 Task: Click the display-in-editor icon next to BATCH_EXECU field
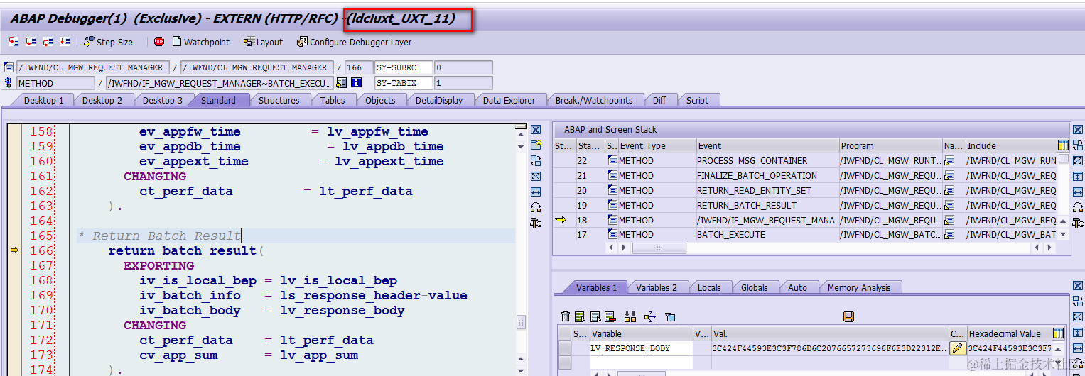(x=341, y=83)
